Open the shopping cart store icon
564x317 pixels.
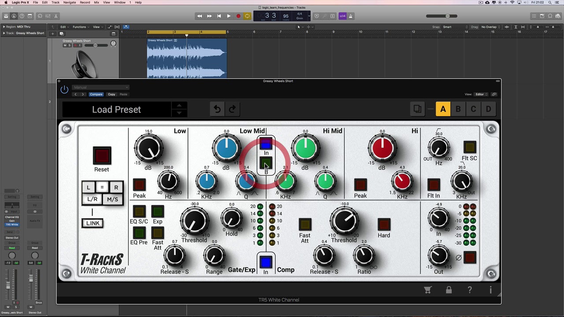tap(427, 290)
